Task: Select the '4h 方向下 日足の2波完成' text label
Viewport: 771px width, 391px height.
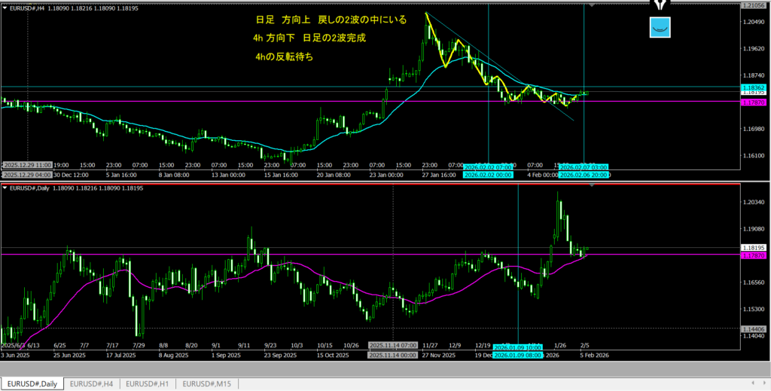Action: [309, 38]
